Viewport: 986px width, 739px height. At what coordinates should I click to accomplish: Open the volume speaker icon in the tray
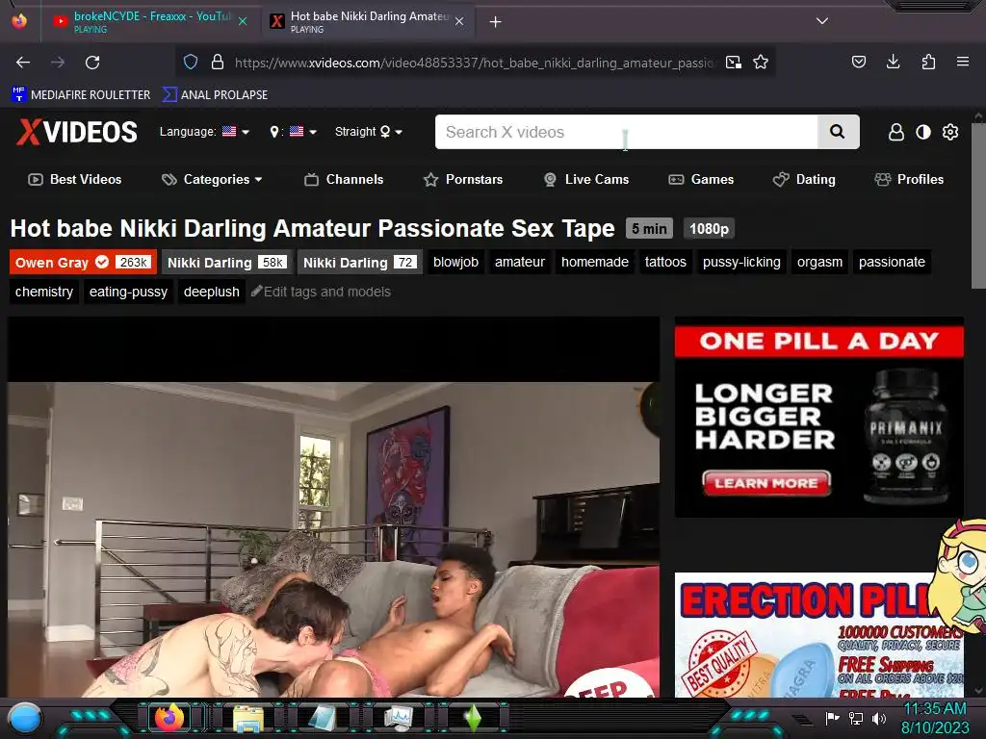tap(878, 718)
